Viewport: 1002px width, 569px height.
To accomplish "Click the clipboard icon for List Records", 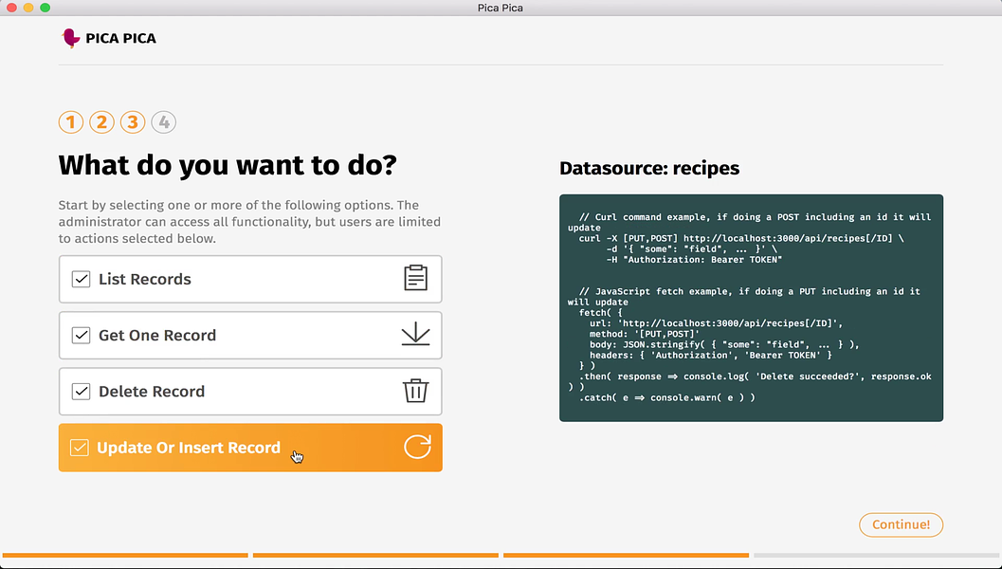I will pos(415,278).
